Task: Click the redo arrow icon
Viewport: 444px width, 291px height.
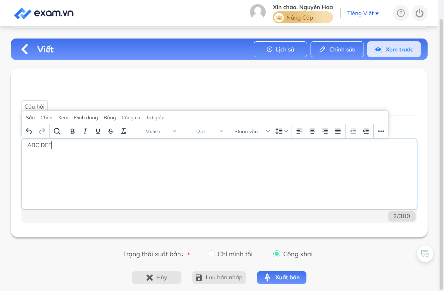Action: [42, 131]
